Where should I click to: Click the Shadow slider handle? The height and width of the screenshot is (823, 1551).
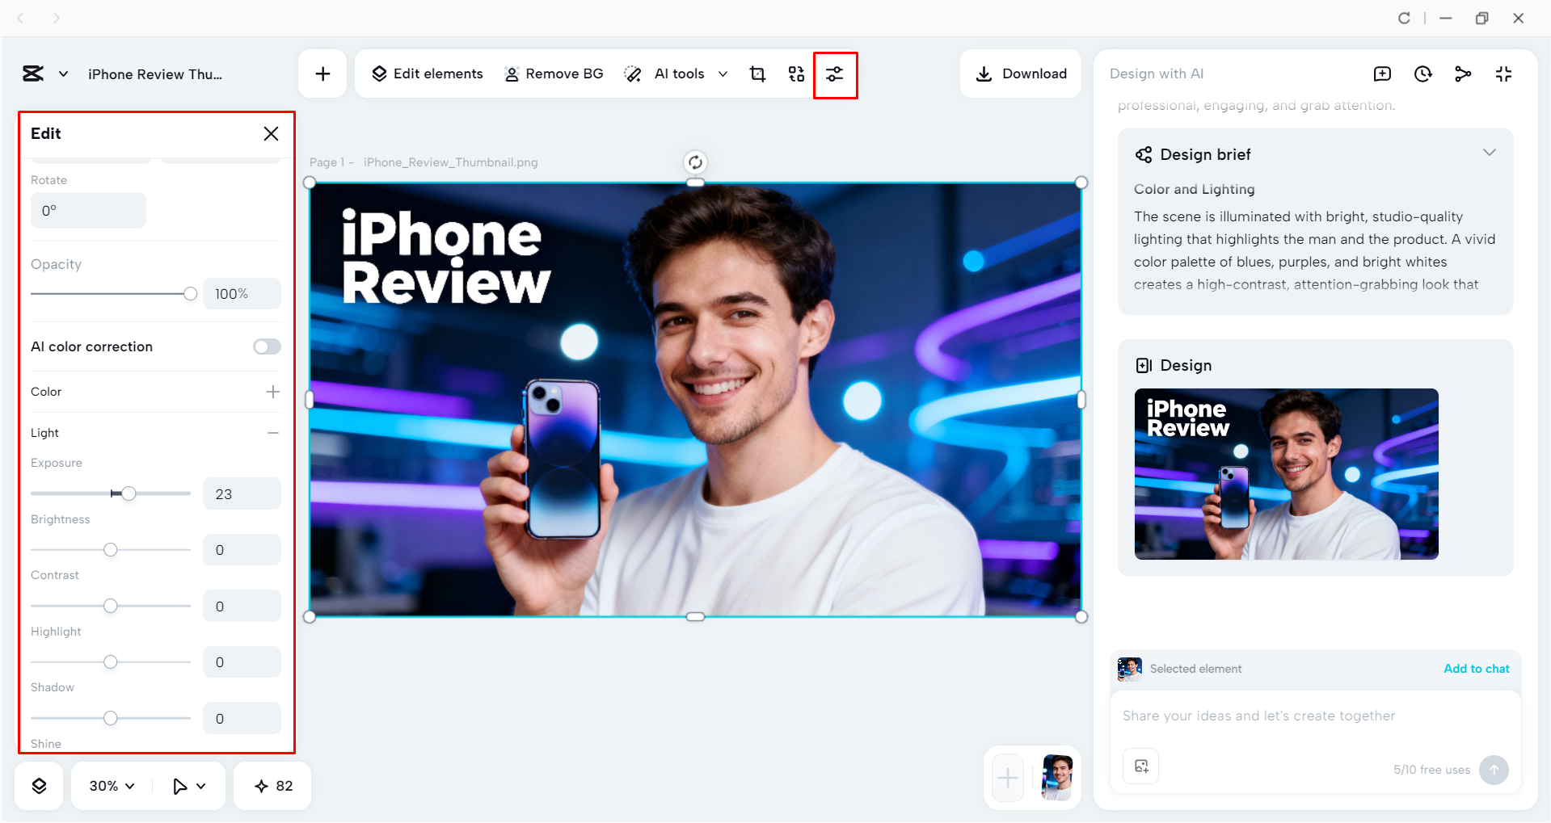(111, 718)
